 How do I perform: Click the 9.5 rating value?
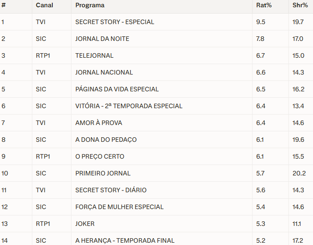coord(261,22)
